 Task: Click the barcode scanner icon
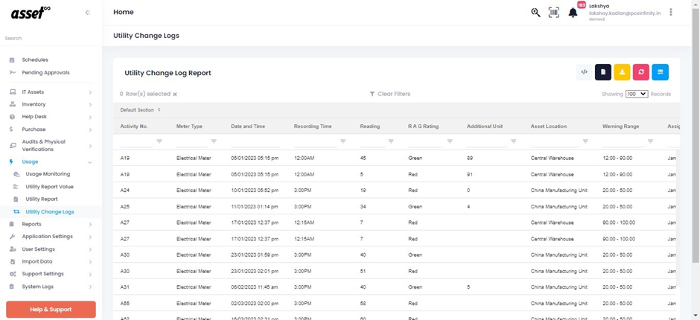coord(554,13)
